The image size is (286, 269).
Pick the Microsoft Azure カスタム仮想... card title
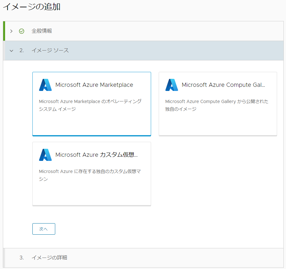pos(96,155)
